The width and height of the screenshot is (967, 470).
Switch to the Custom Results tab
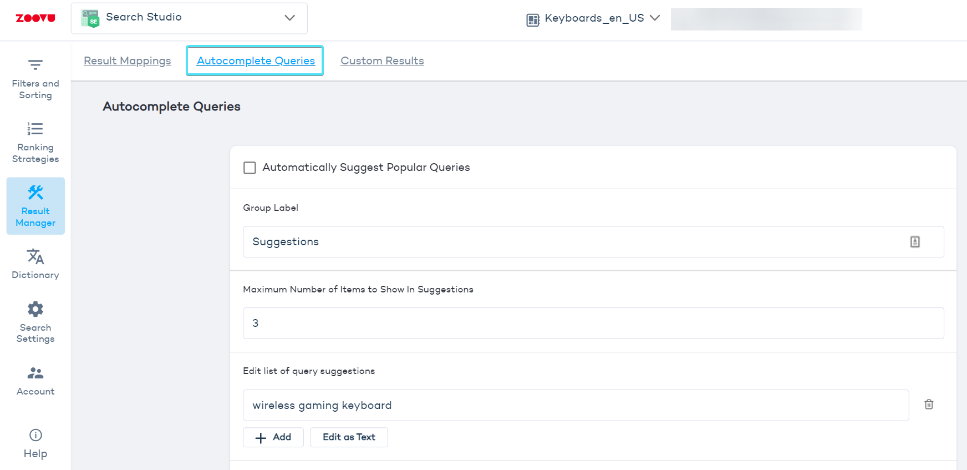(x=382, y=61)
